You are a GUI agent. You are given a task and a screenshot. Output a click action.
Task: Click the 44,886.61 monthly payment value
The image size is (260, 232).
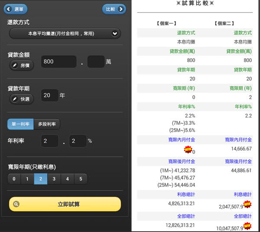241,170
